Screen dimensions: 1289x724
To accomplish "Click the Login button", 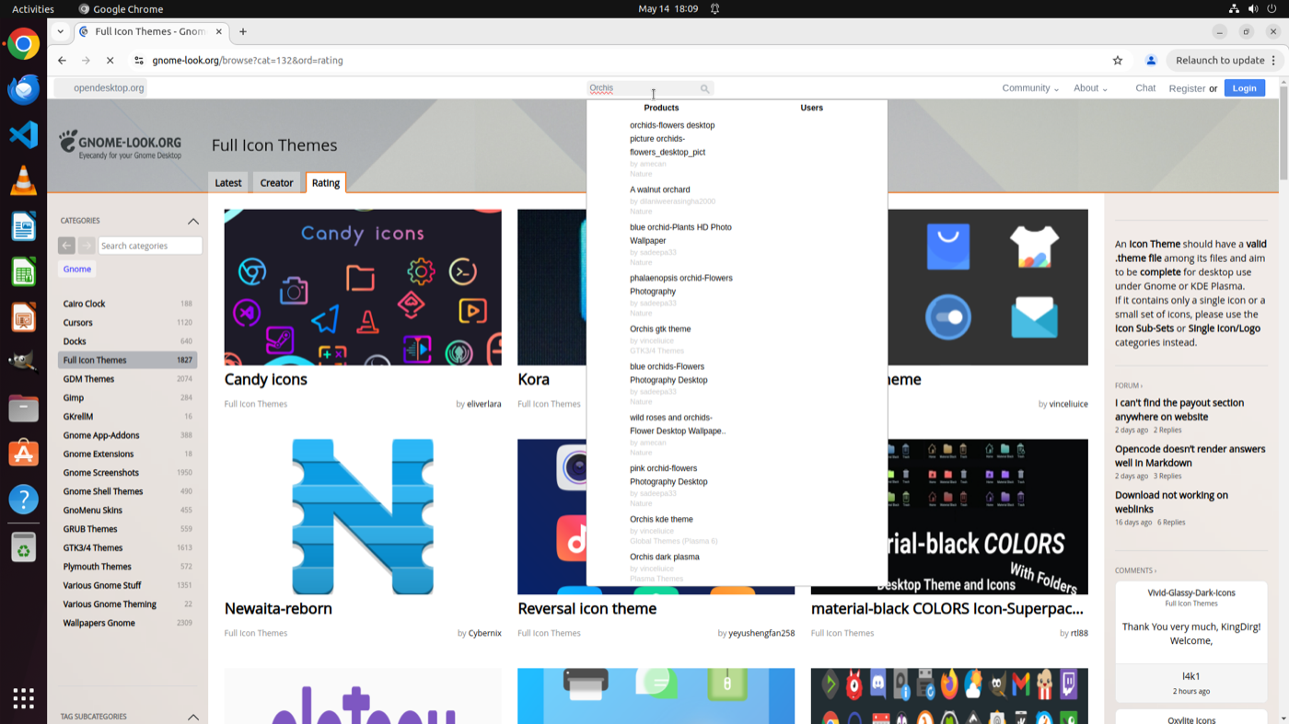I will tap(1245, 88).
